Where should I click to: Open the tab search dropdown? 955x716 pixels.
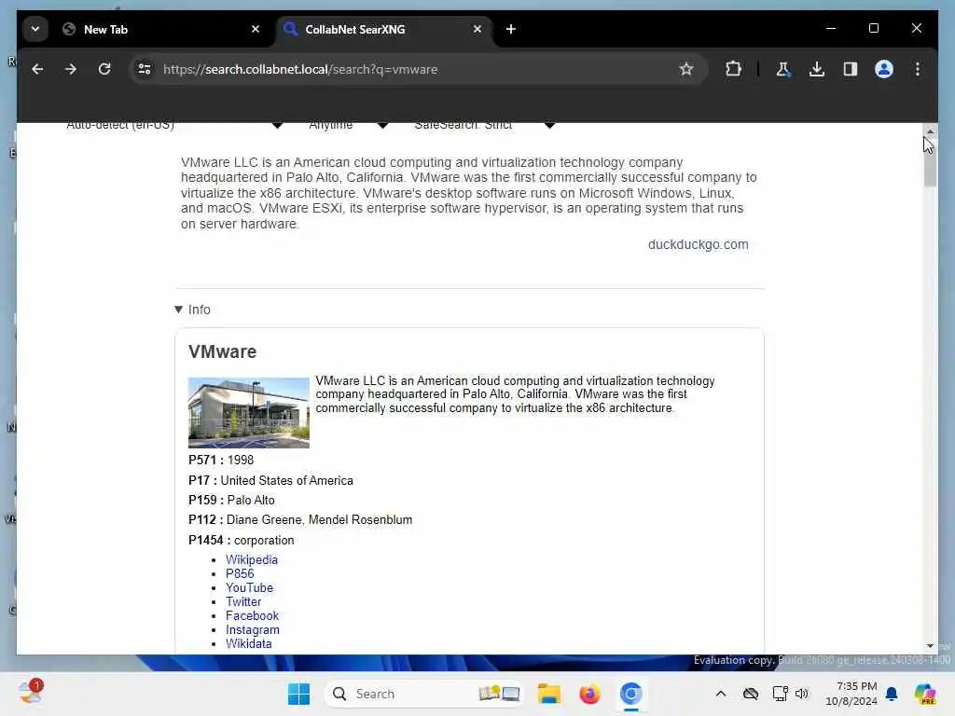click(x=35, y=29)
